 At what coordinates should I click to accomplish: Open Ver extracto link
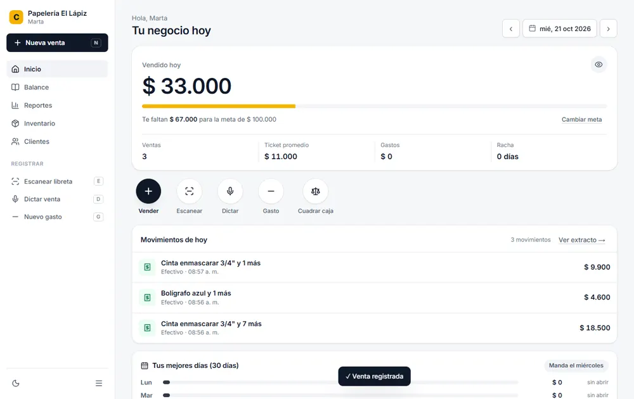click(x=582, y=240)
